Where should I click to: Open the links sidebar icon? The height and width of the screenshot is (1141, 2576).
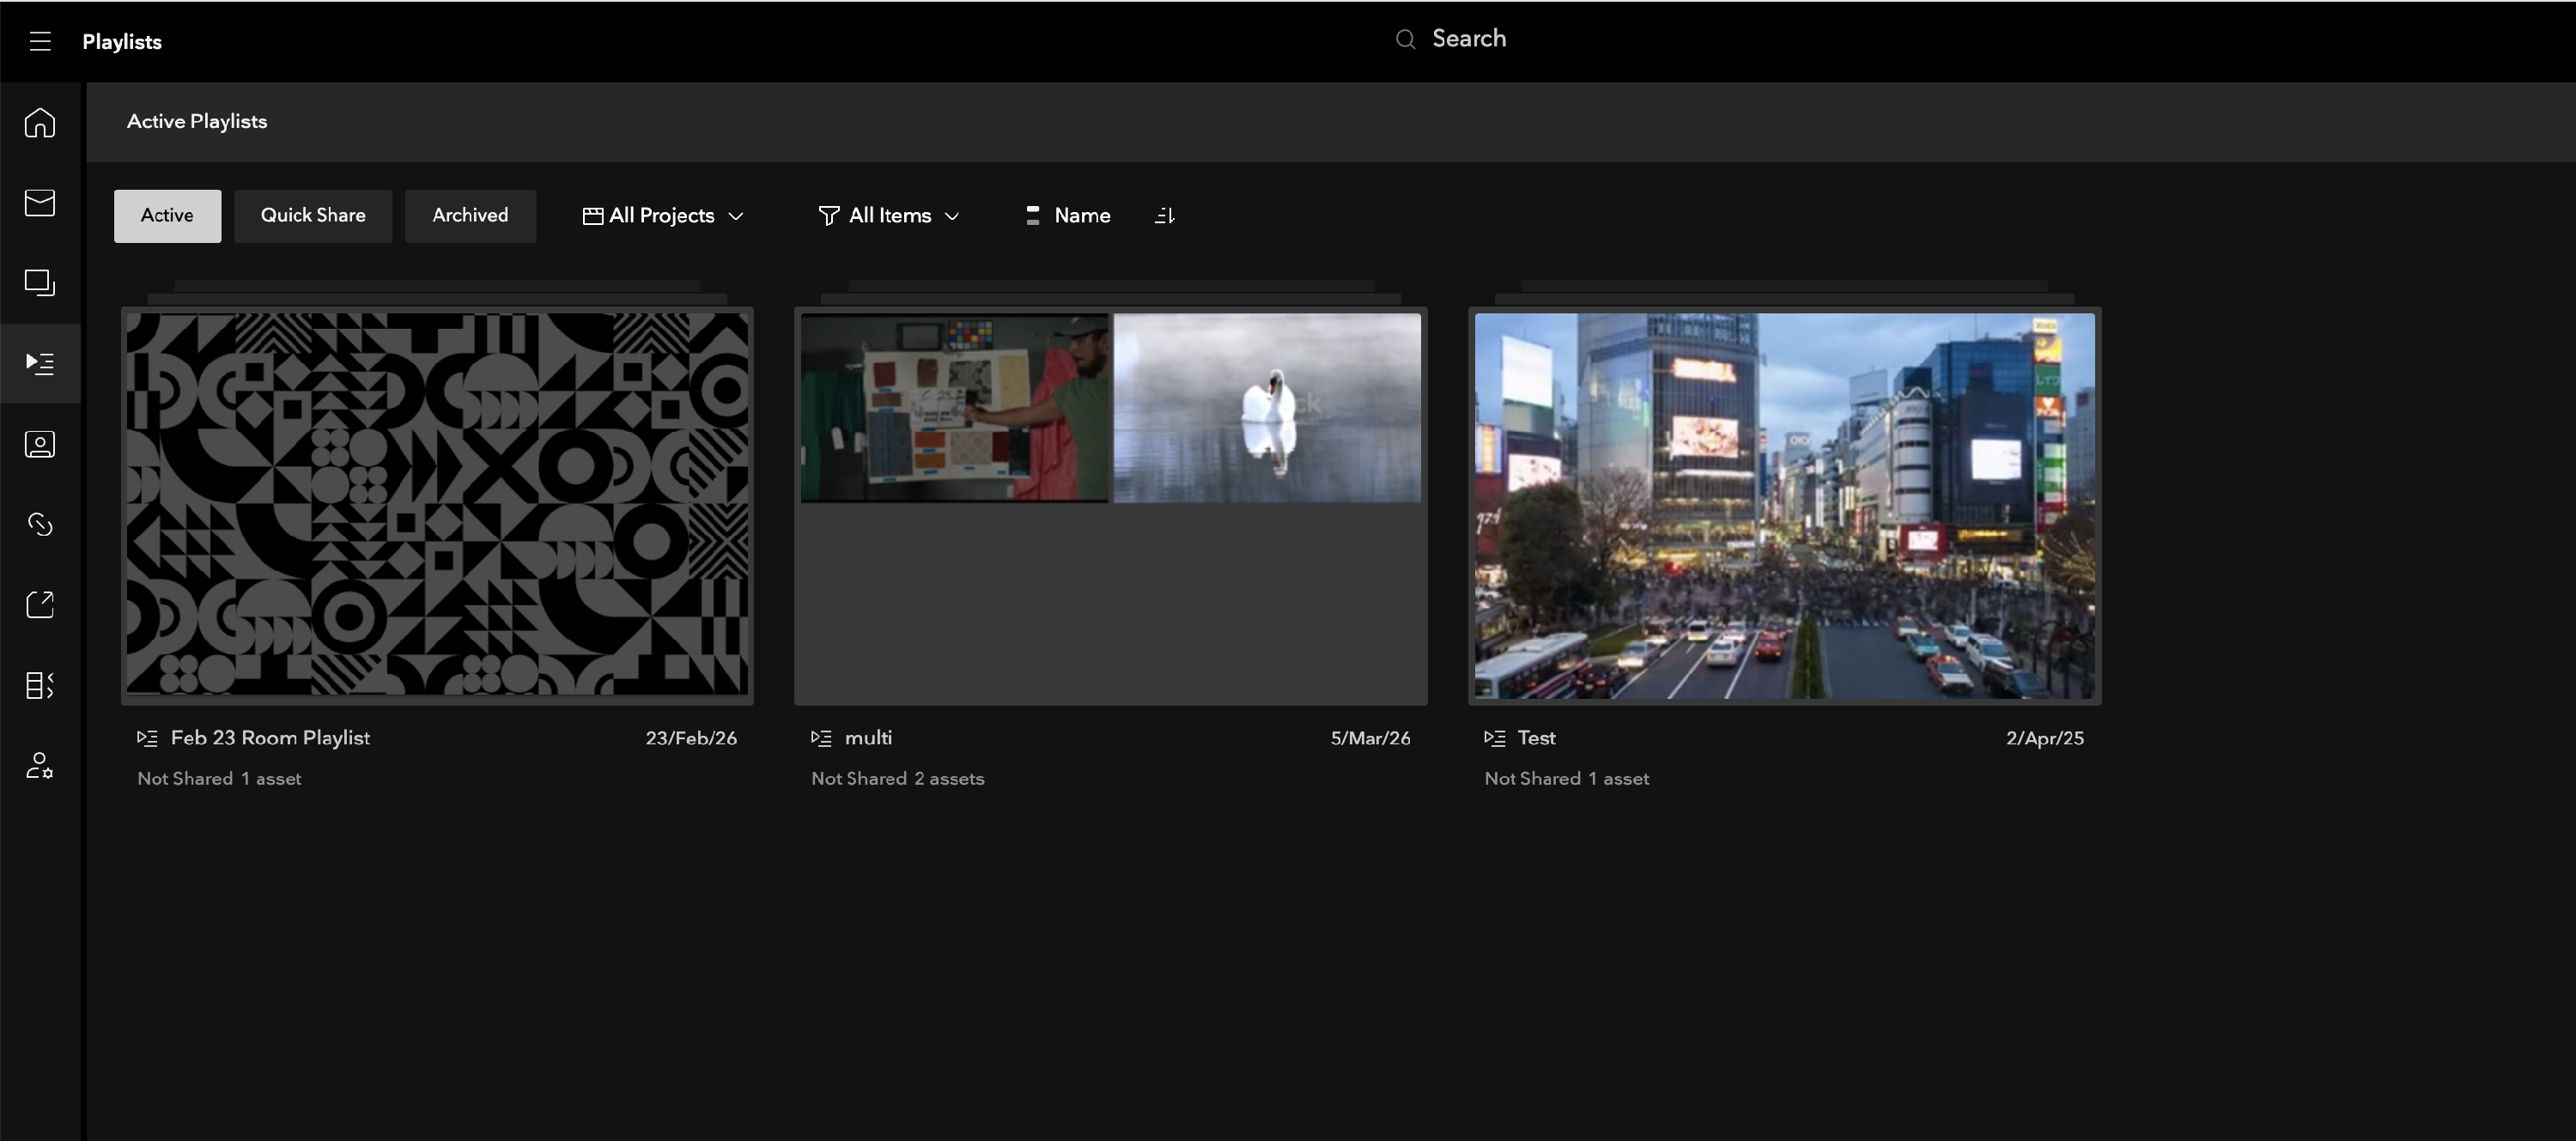[40, 524]
